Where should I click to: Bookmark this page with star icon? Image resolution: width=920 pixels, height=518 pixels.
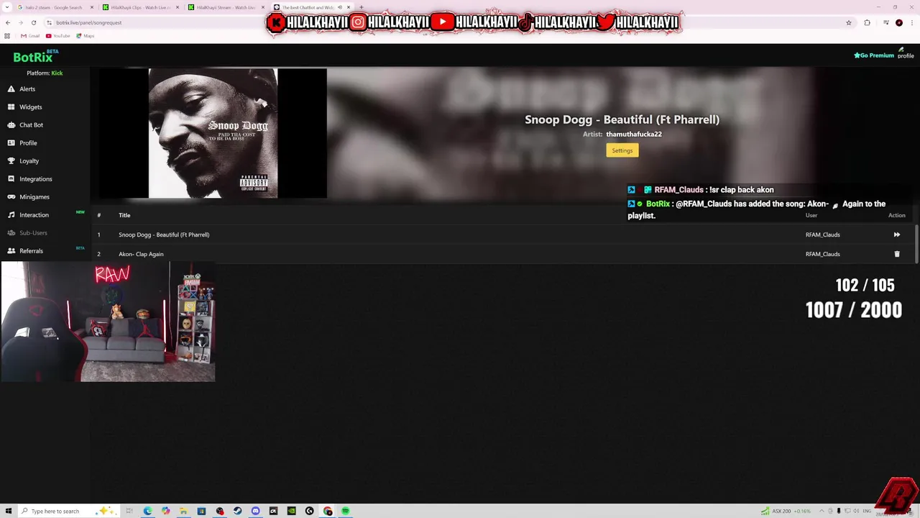pos(849,22)
